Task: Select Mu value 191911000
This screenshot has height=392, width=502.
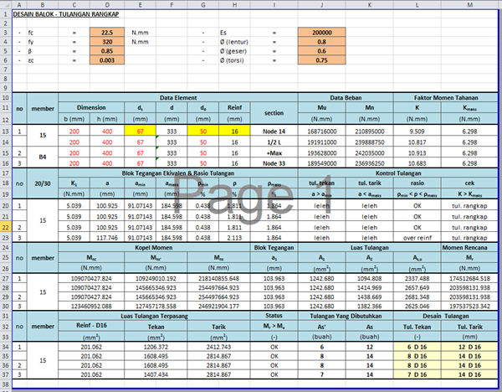Action: [322, 142]
